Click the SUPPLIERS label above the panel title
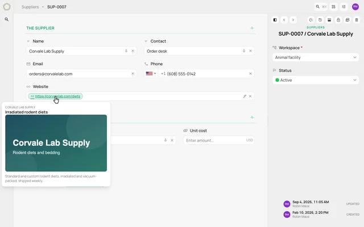The width and height of the screenshot is (364, 227). coord(316,27)
